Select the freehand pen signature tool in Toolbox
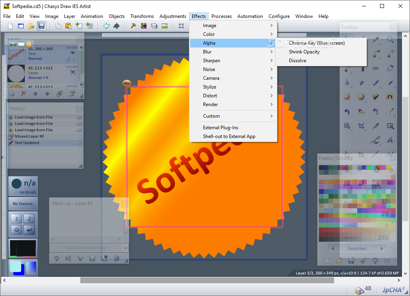The image size is (410, 296). pos(376,140)
